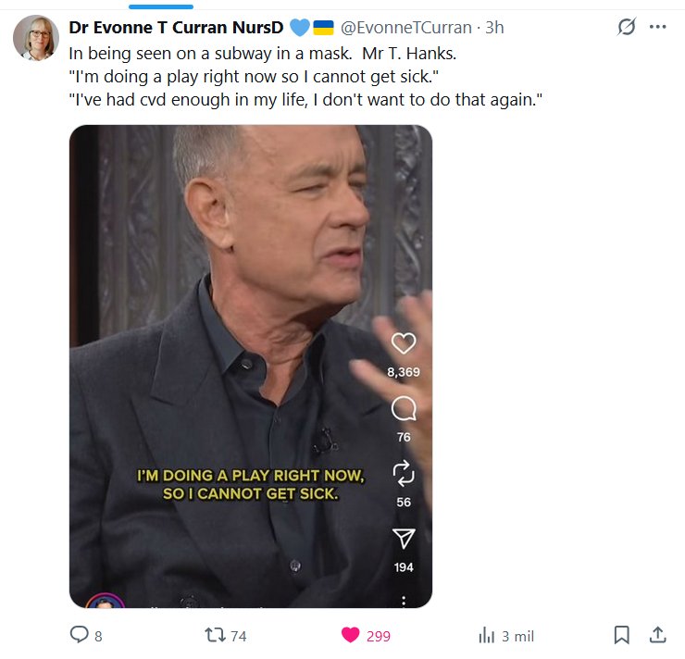
Task: Open the video's comment bubble showing 76
Action: point(404,408)
